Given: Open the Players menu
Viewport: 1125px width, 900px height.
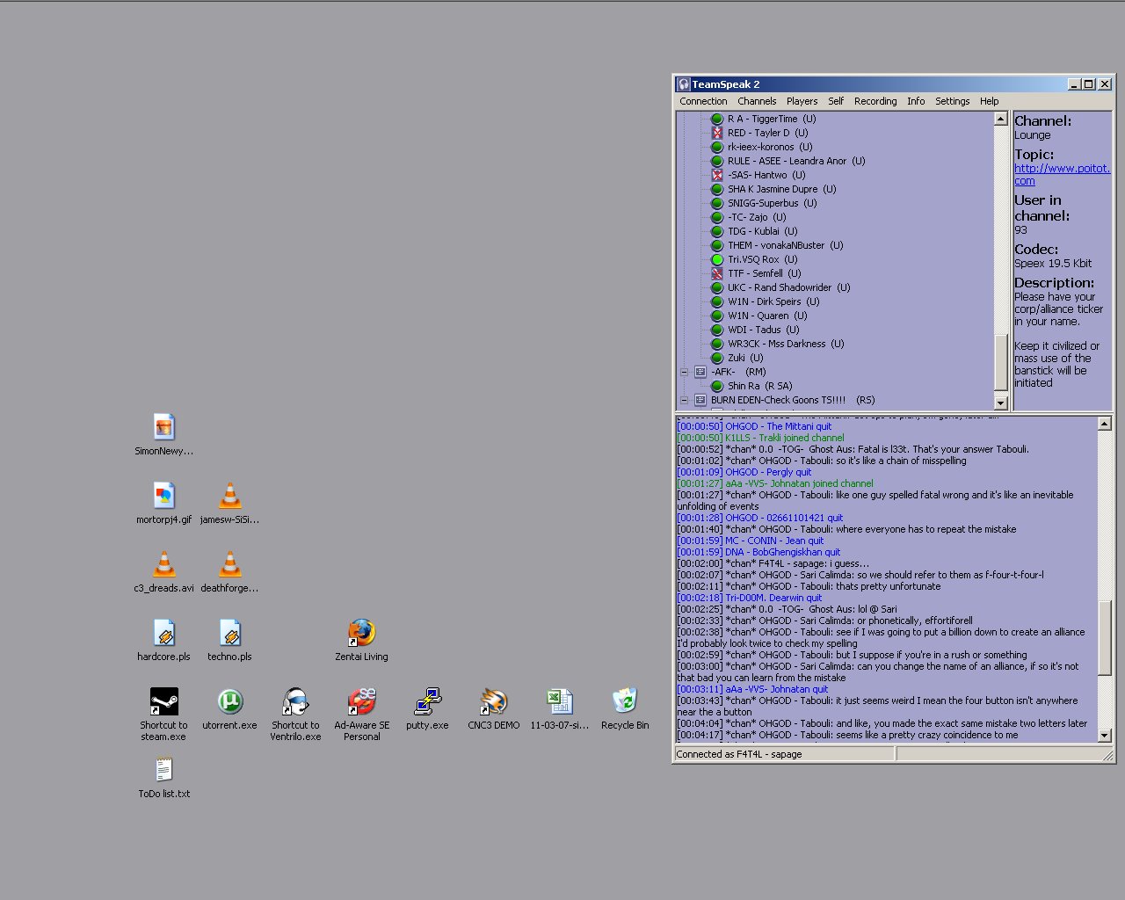Looking at the screenshot, I should coord(802,101).
